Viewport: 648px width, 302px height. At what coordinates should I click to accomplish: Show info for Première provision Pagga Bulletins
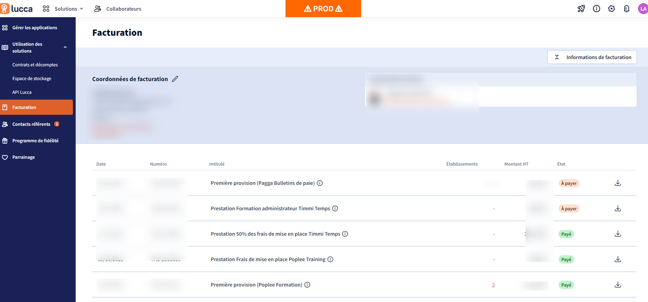point(320,183)
